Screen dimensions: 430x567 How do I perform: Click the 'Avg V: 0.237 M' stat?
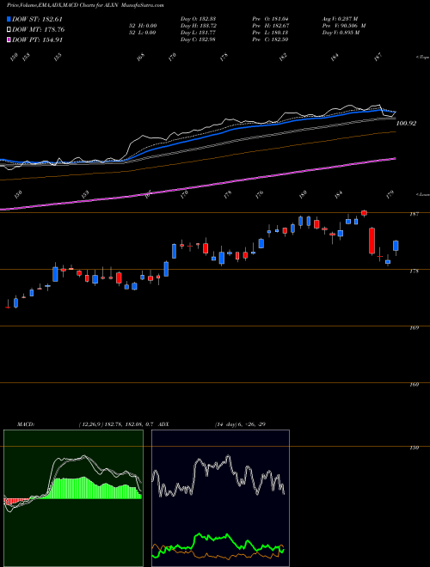(x=341, y=19)
